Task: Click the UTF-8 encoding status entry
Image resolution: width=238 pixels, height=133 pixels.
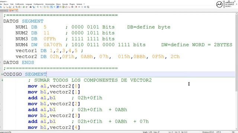Action: pyautogui.click(x=219, y=132)
